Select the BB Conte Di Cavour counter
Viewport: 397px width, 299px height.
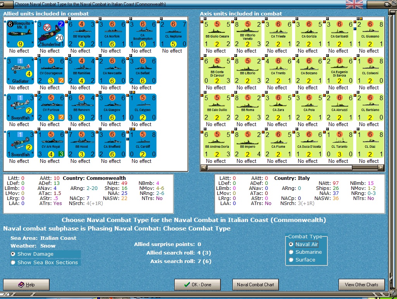coord(217,71)
